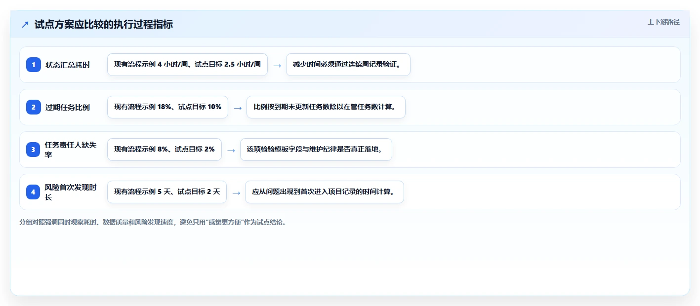Click the note 应从问题出现到首次进入项目记录的时间计算

coord(325,192)
